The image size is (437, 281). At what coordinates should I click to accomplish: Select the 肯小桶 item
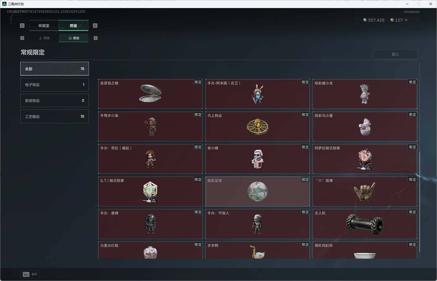[257, 159]
